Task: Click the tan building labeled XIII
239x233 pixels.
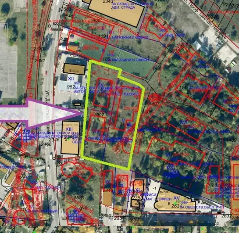Action: click(x=71, y=137)
